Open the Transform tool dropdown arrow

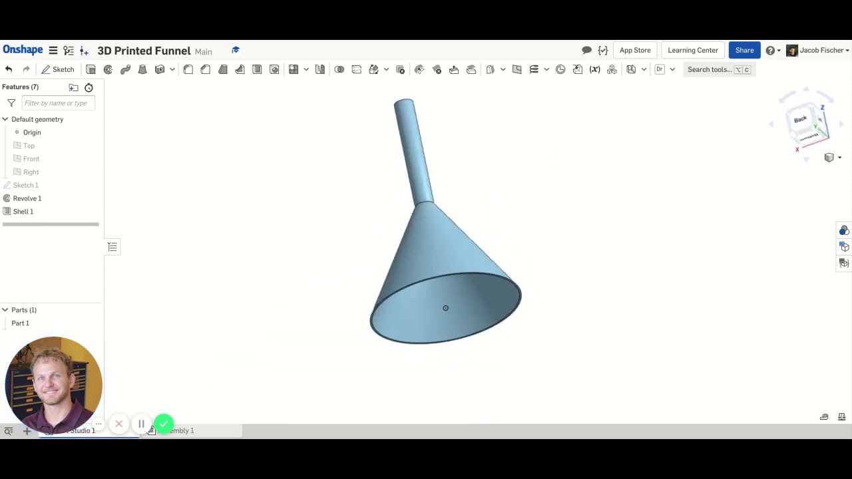point(386,69)
